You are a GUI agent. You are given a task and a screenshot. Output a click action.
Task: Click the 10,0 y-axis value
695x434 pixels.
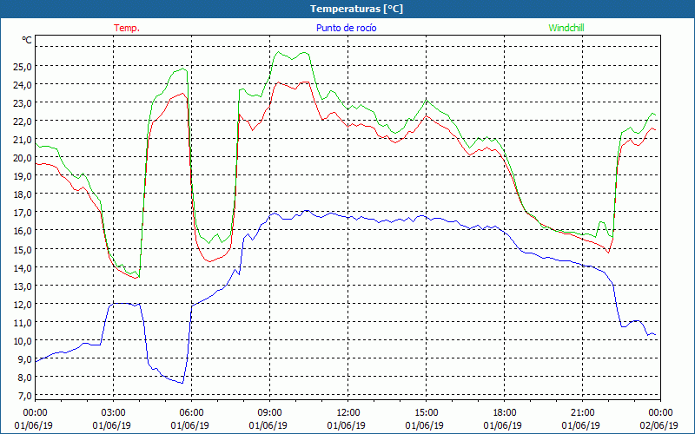tap(23, 340)
